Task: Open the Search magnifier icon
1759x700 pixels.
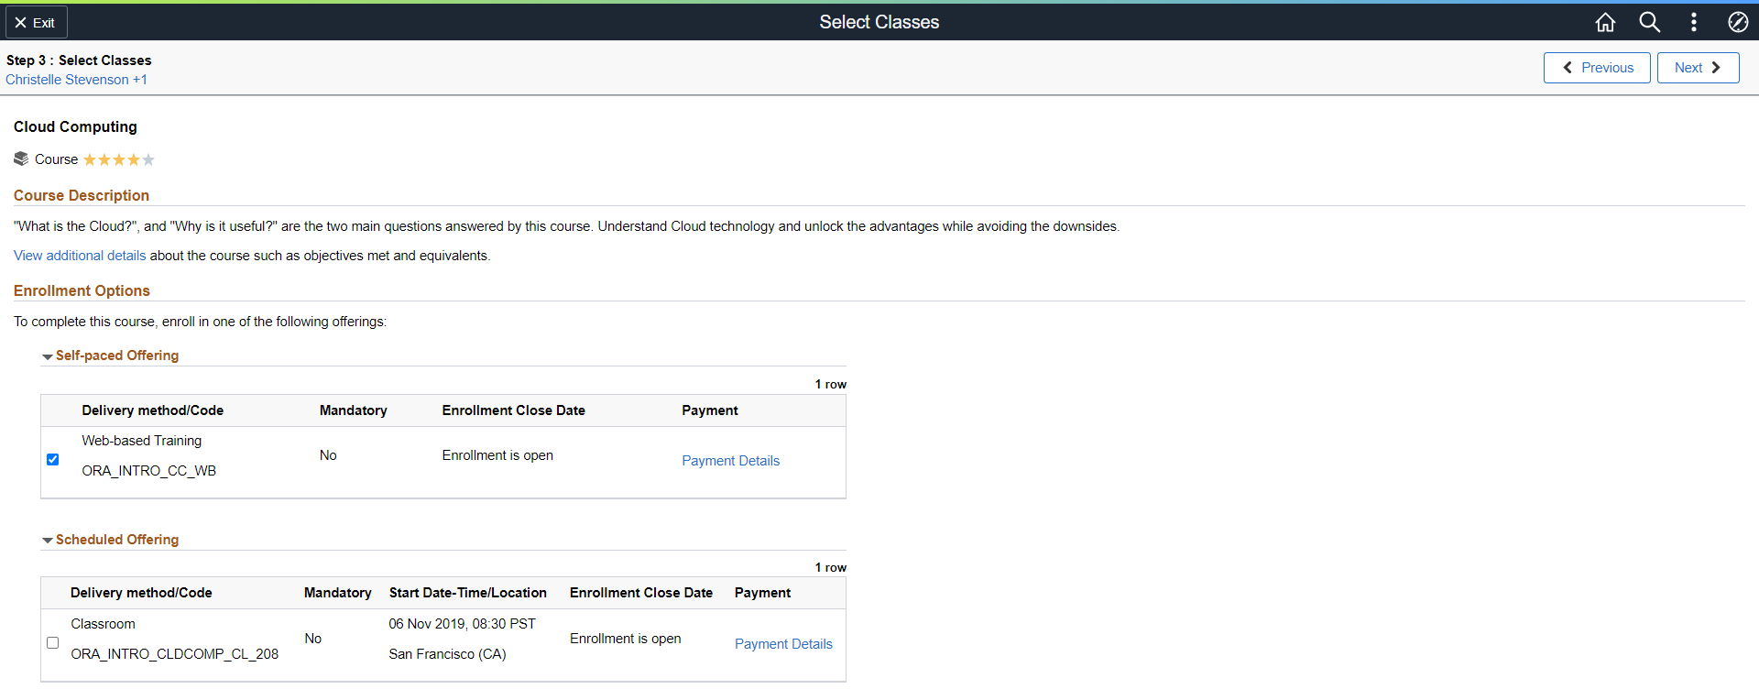Action: tap(1649, 22)
